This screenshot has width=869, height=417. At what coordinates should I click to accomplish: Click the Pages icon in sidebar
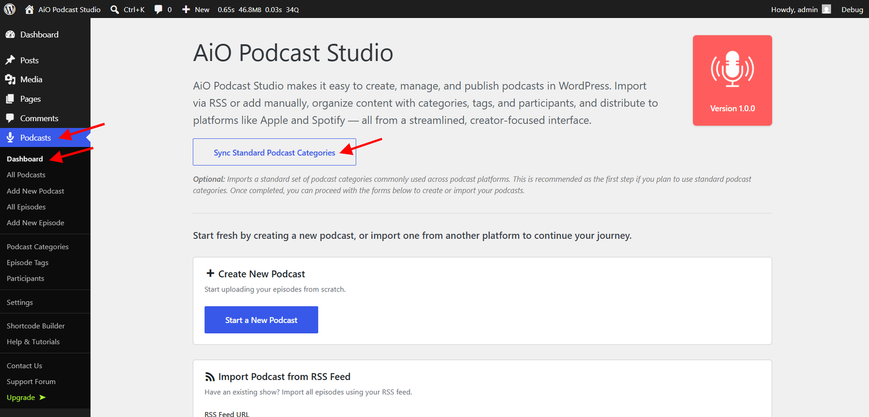point(10,99)
